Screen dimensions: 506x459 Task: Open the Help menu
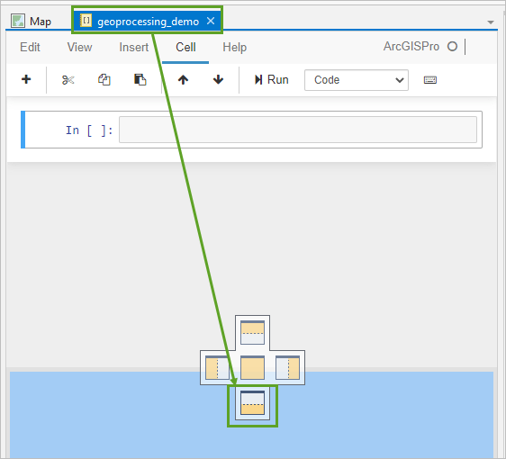pos(235,48)
